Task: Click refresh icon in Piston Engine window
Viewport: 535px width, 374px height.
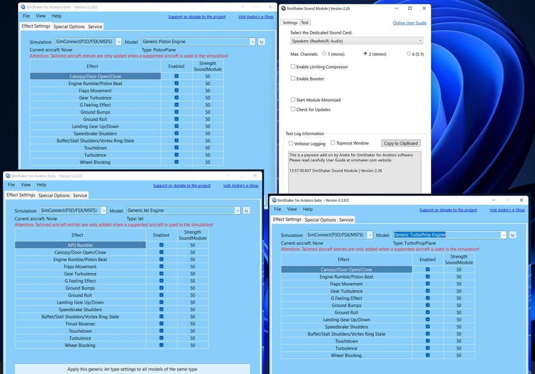Action: [261, 42]
